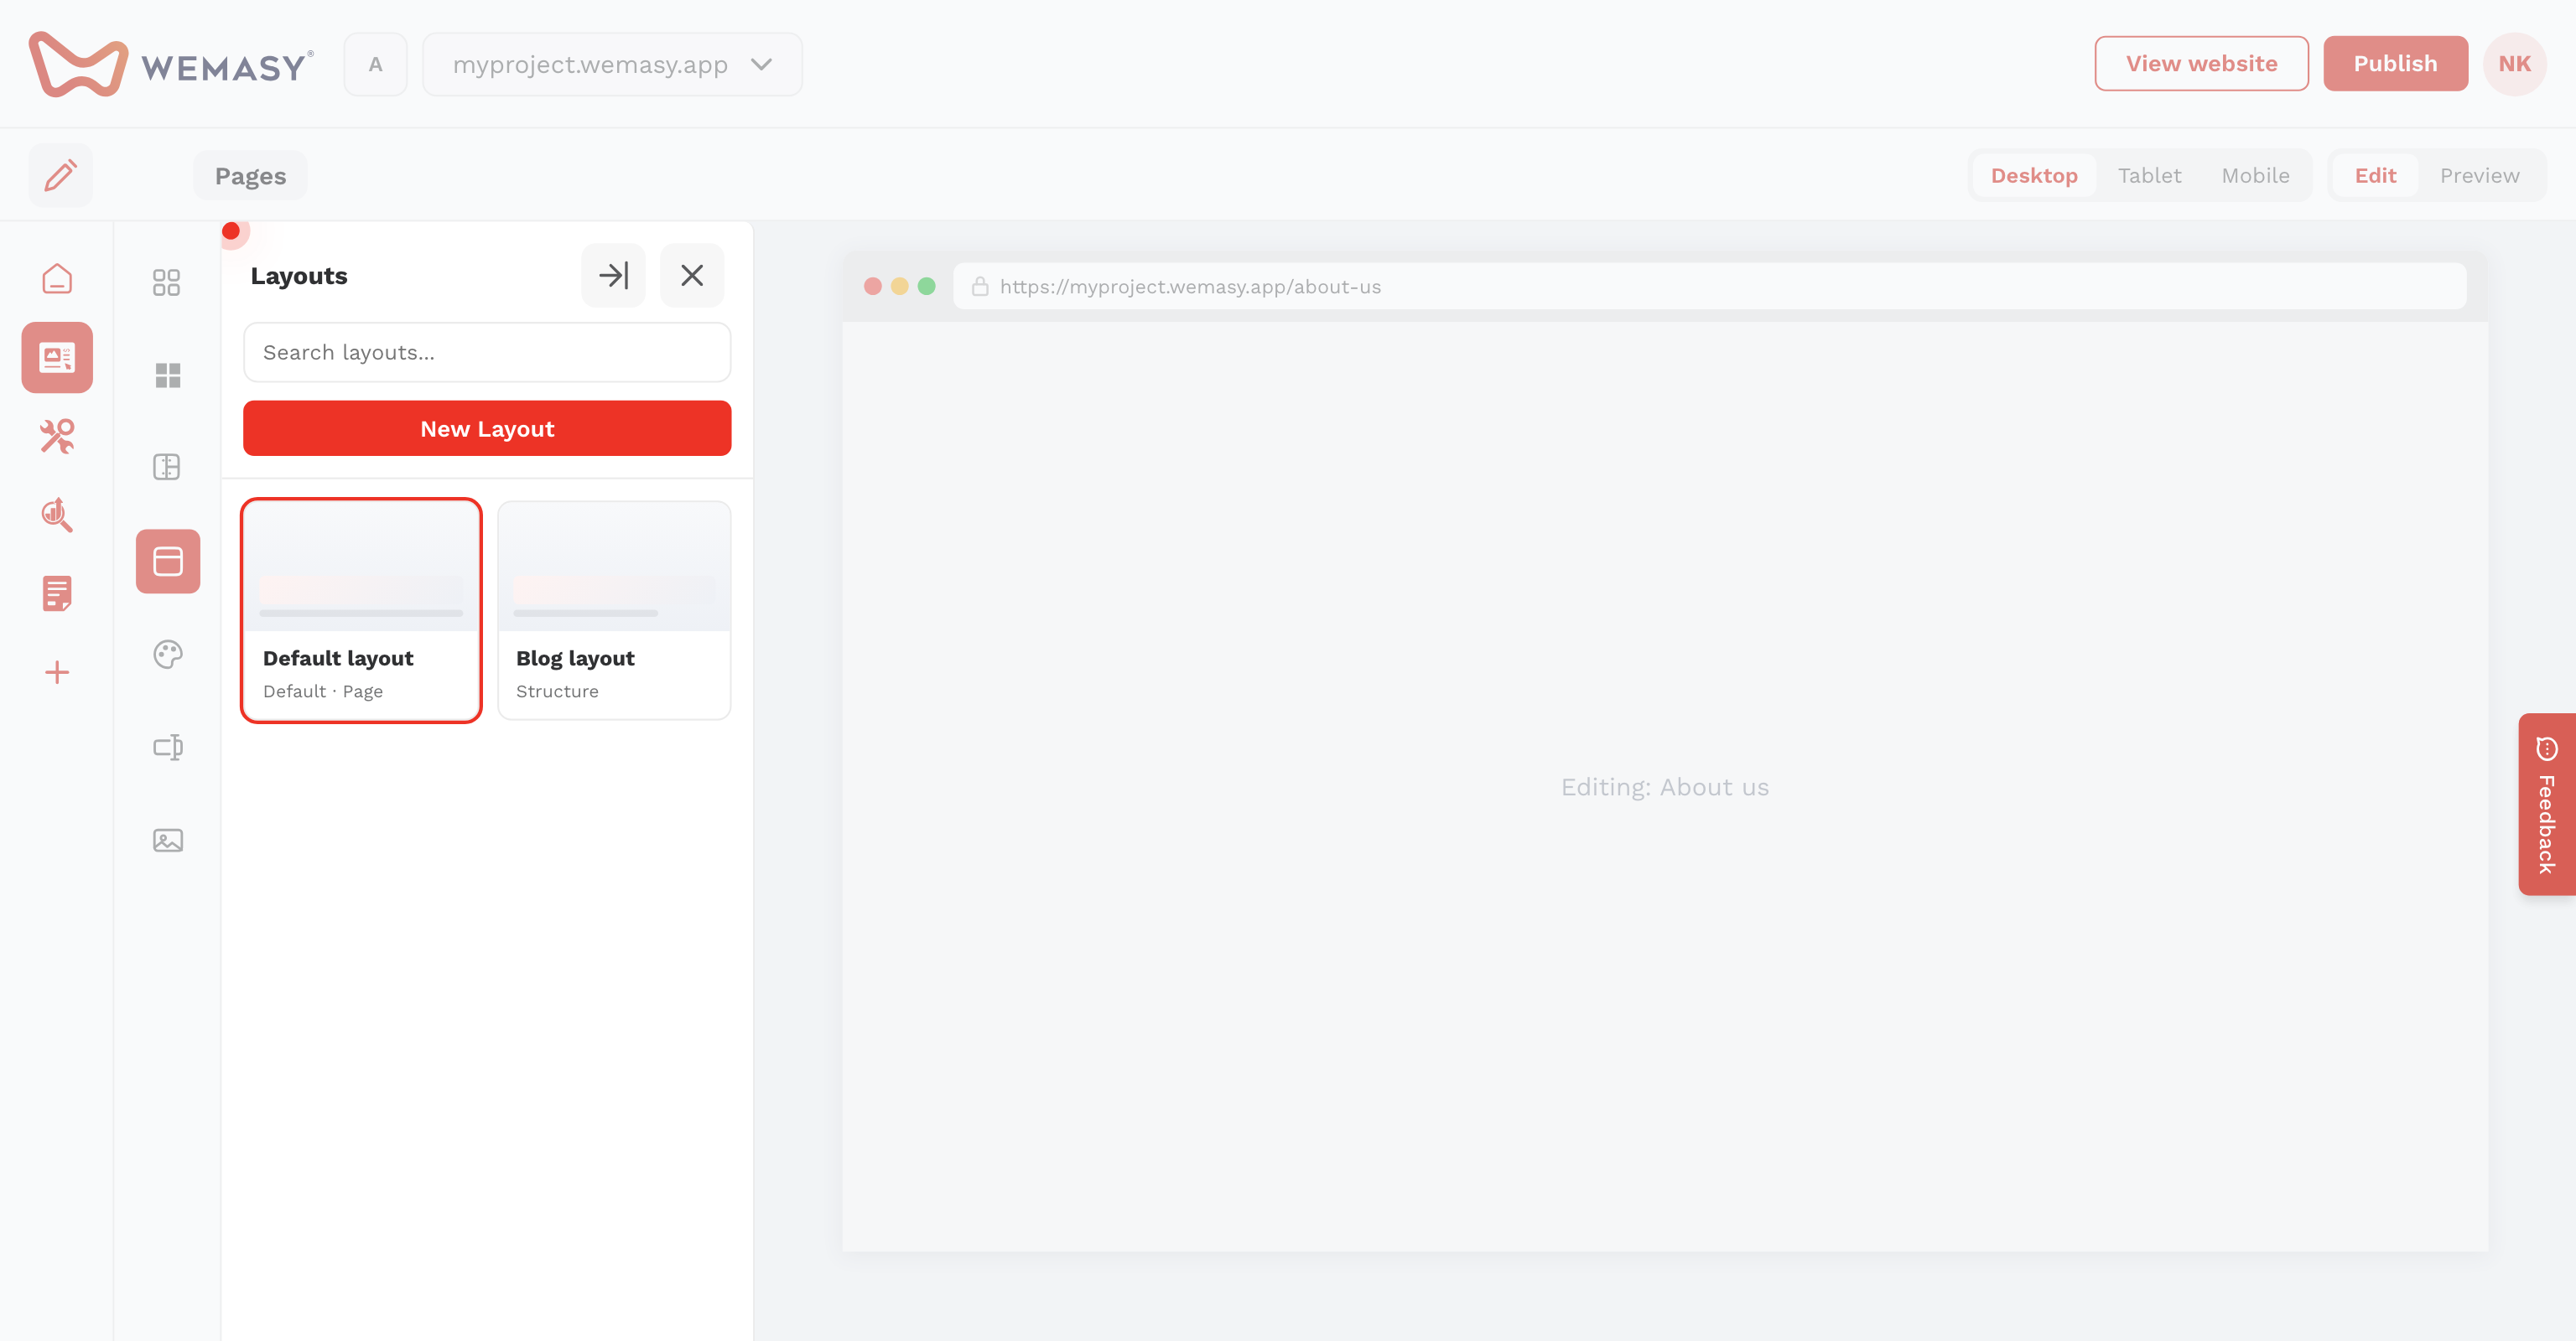
Task: Focus the Search layouts input field
Action: coord(487,352)
